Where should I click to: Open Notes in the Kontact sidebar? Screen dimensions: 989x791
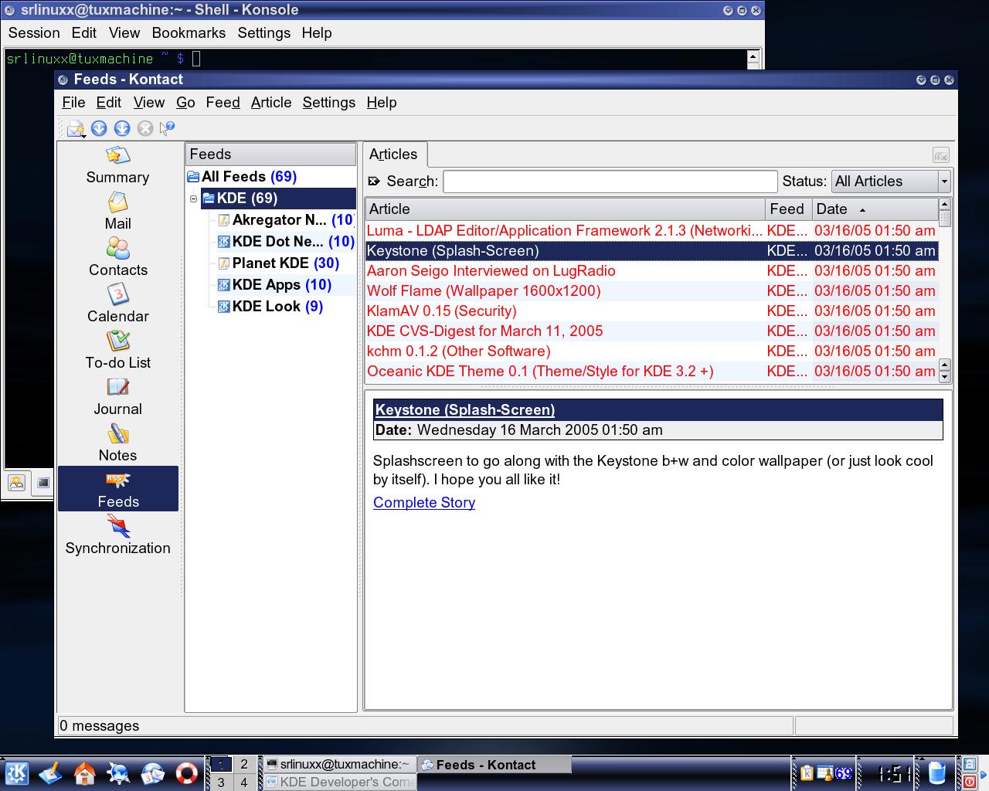pos(117,443)
